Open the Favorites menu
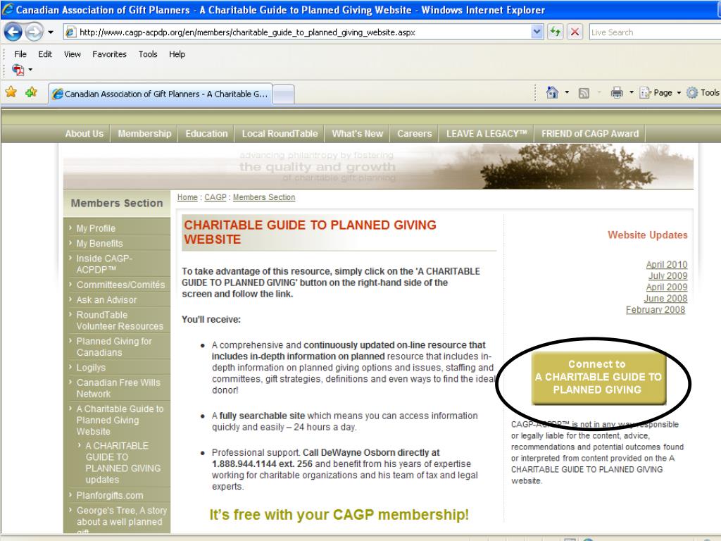The image size is (721, 541). pos(109,54)
